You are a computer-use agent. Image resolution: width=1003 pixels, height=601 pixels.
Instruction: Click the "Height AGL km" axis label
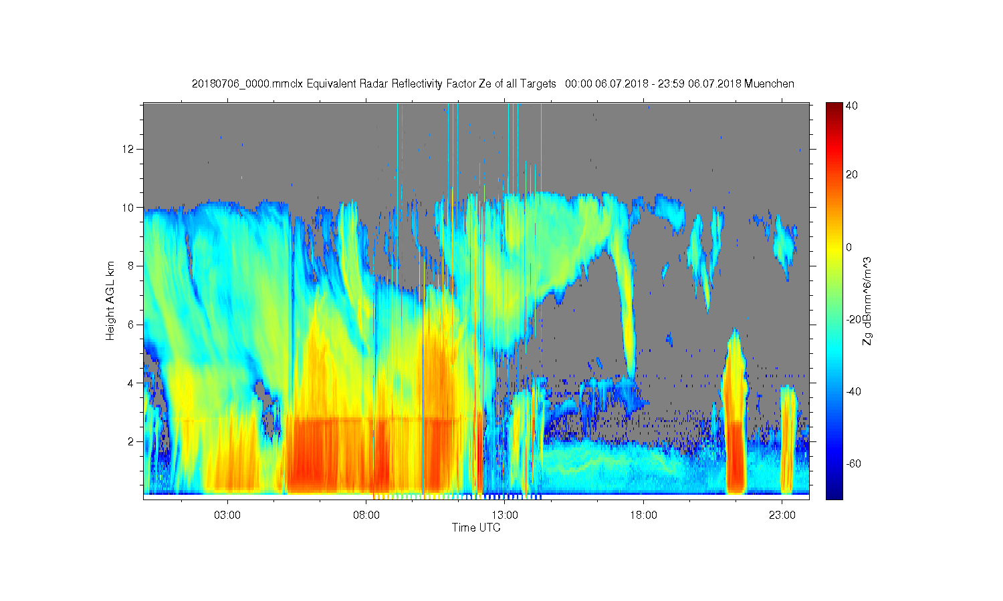coord(110,301)
